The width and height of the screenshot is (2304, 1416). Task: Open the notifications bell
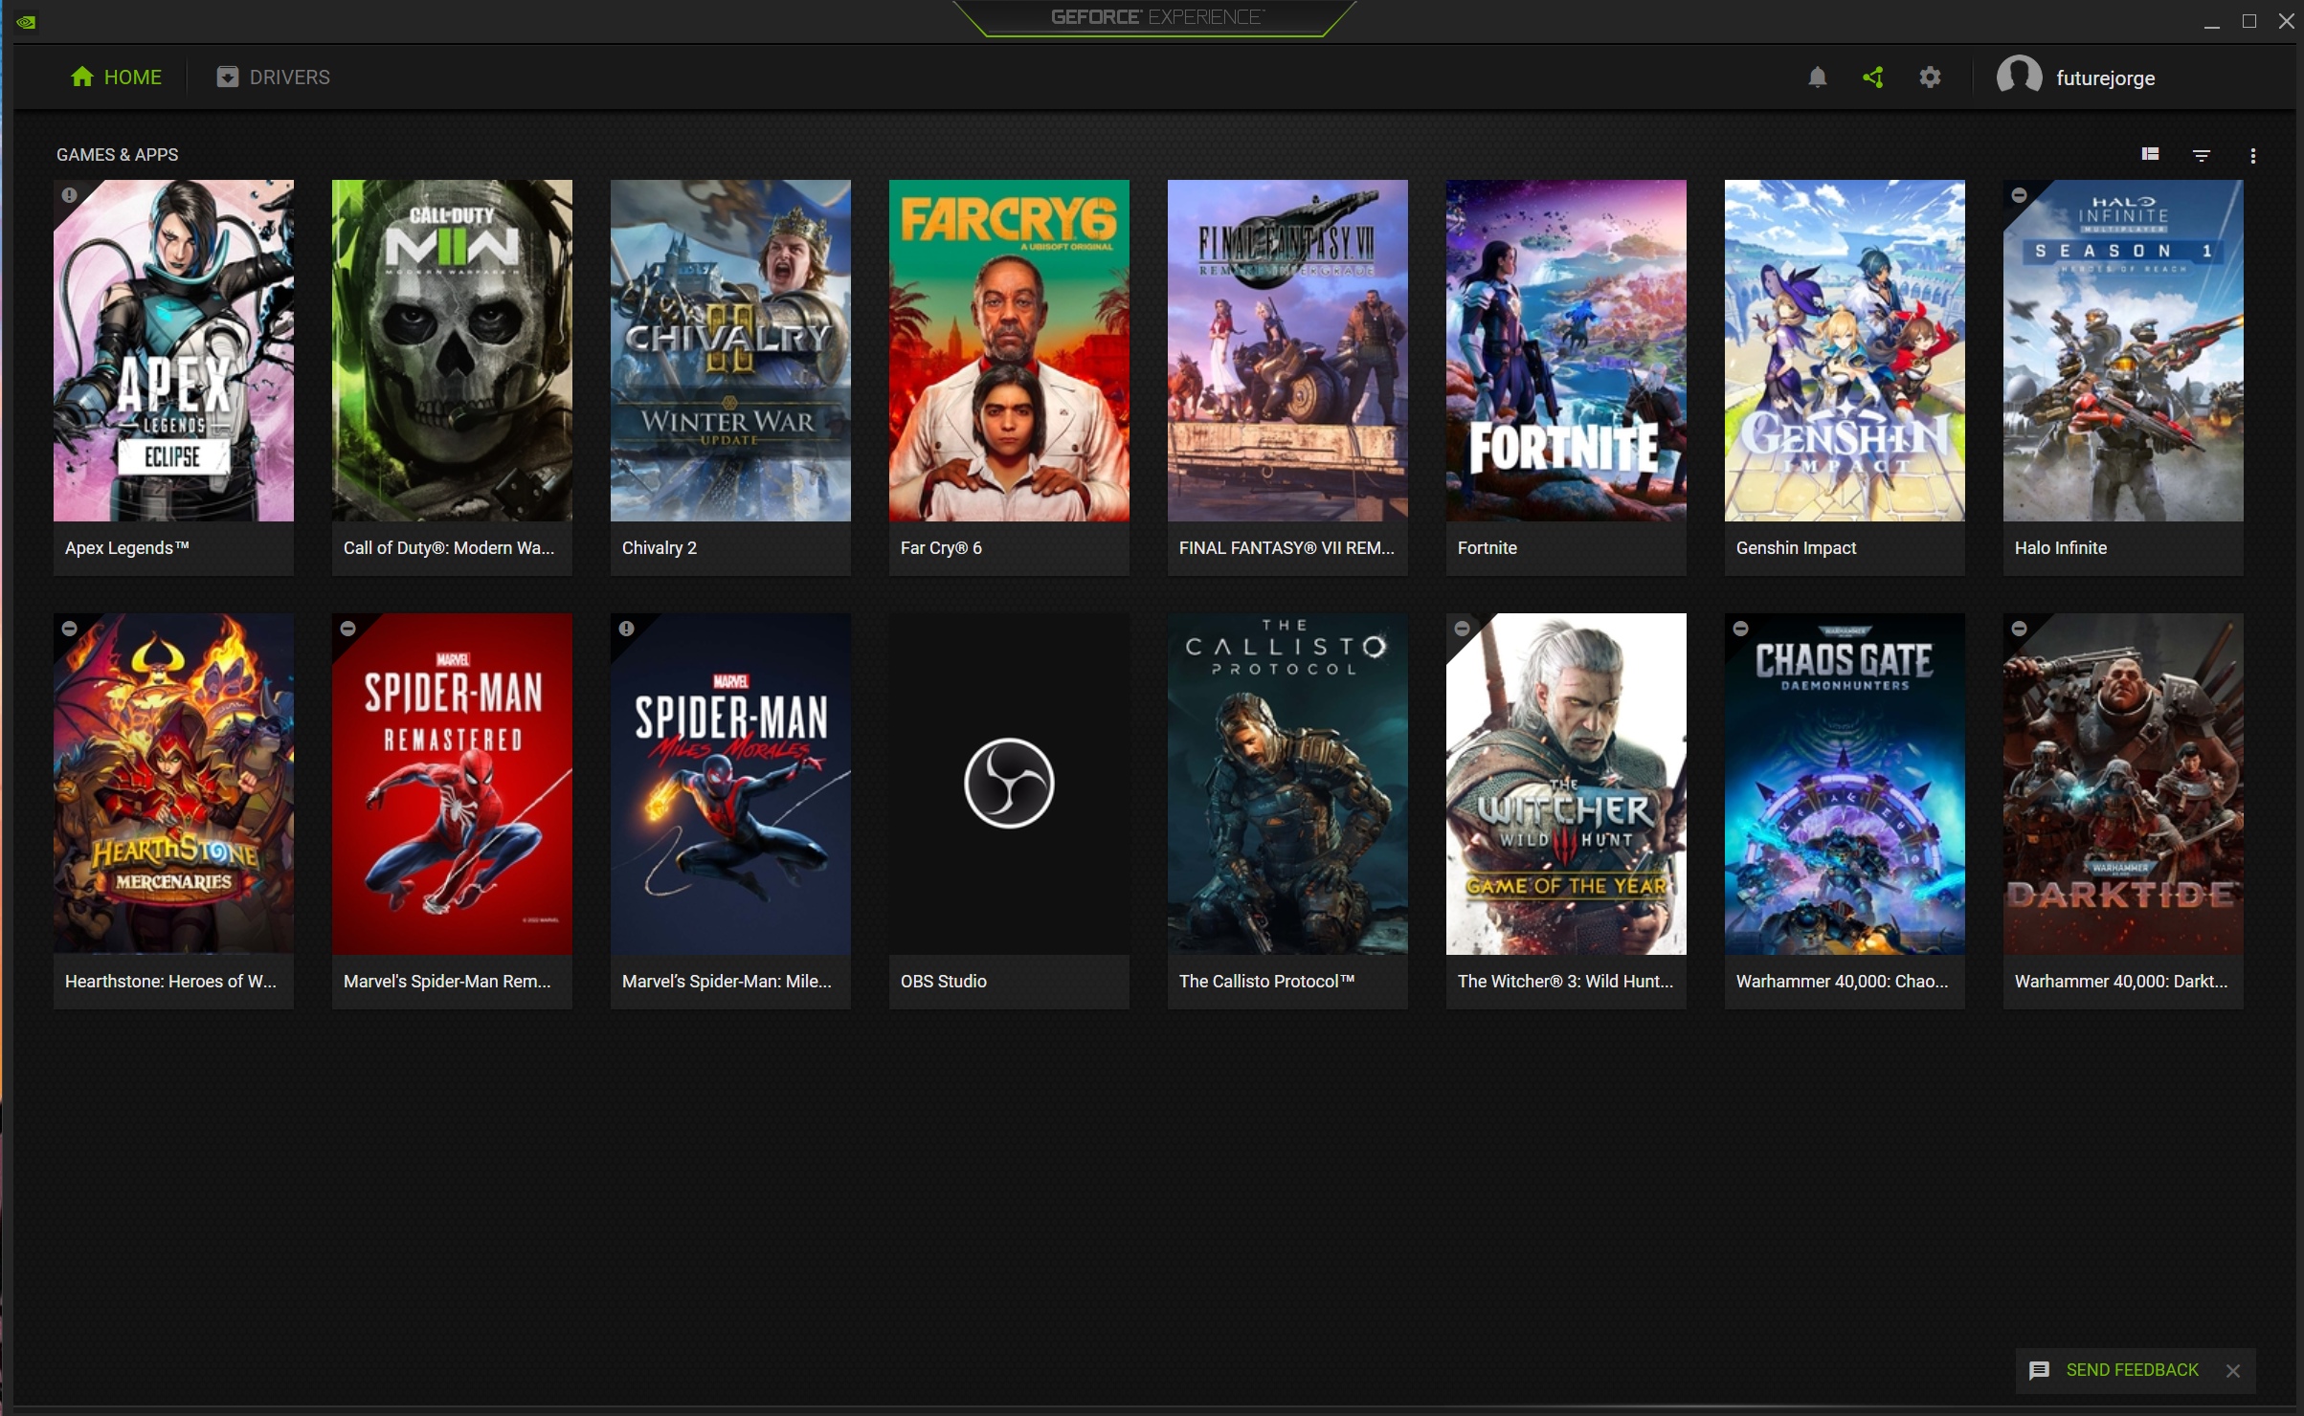point(1817,77)
